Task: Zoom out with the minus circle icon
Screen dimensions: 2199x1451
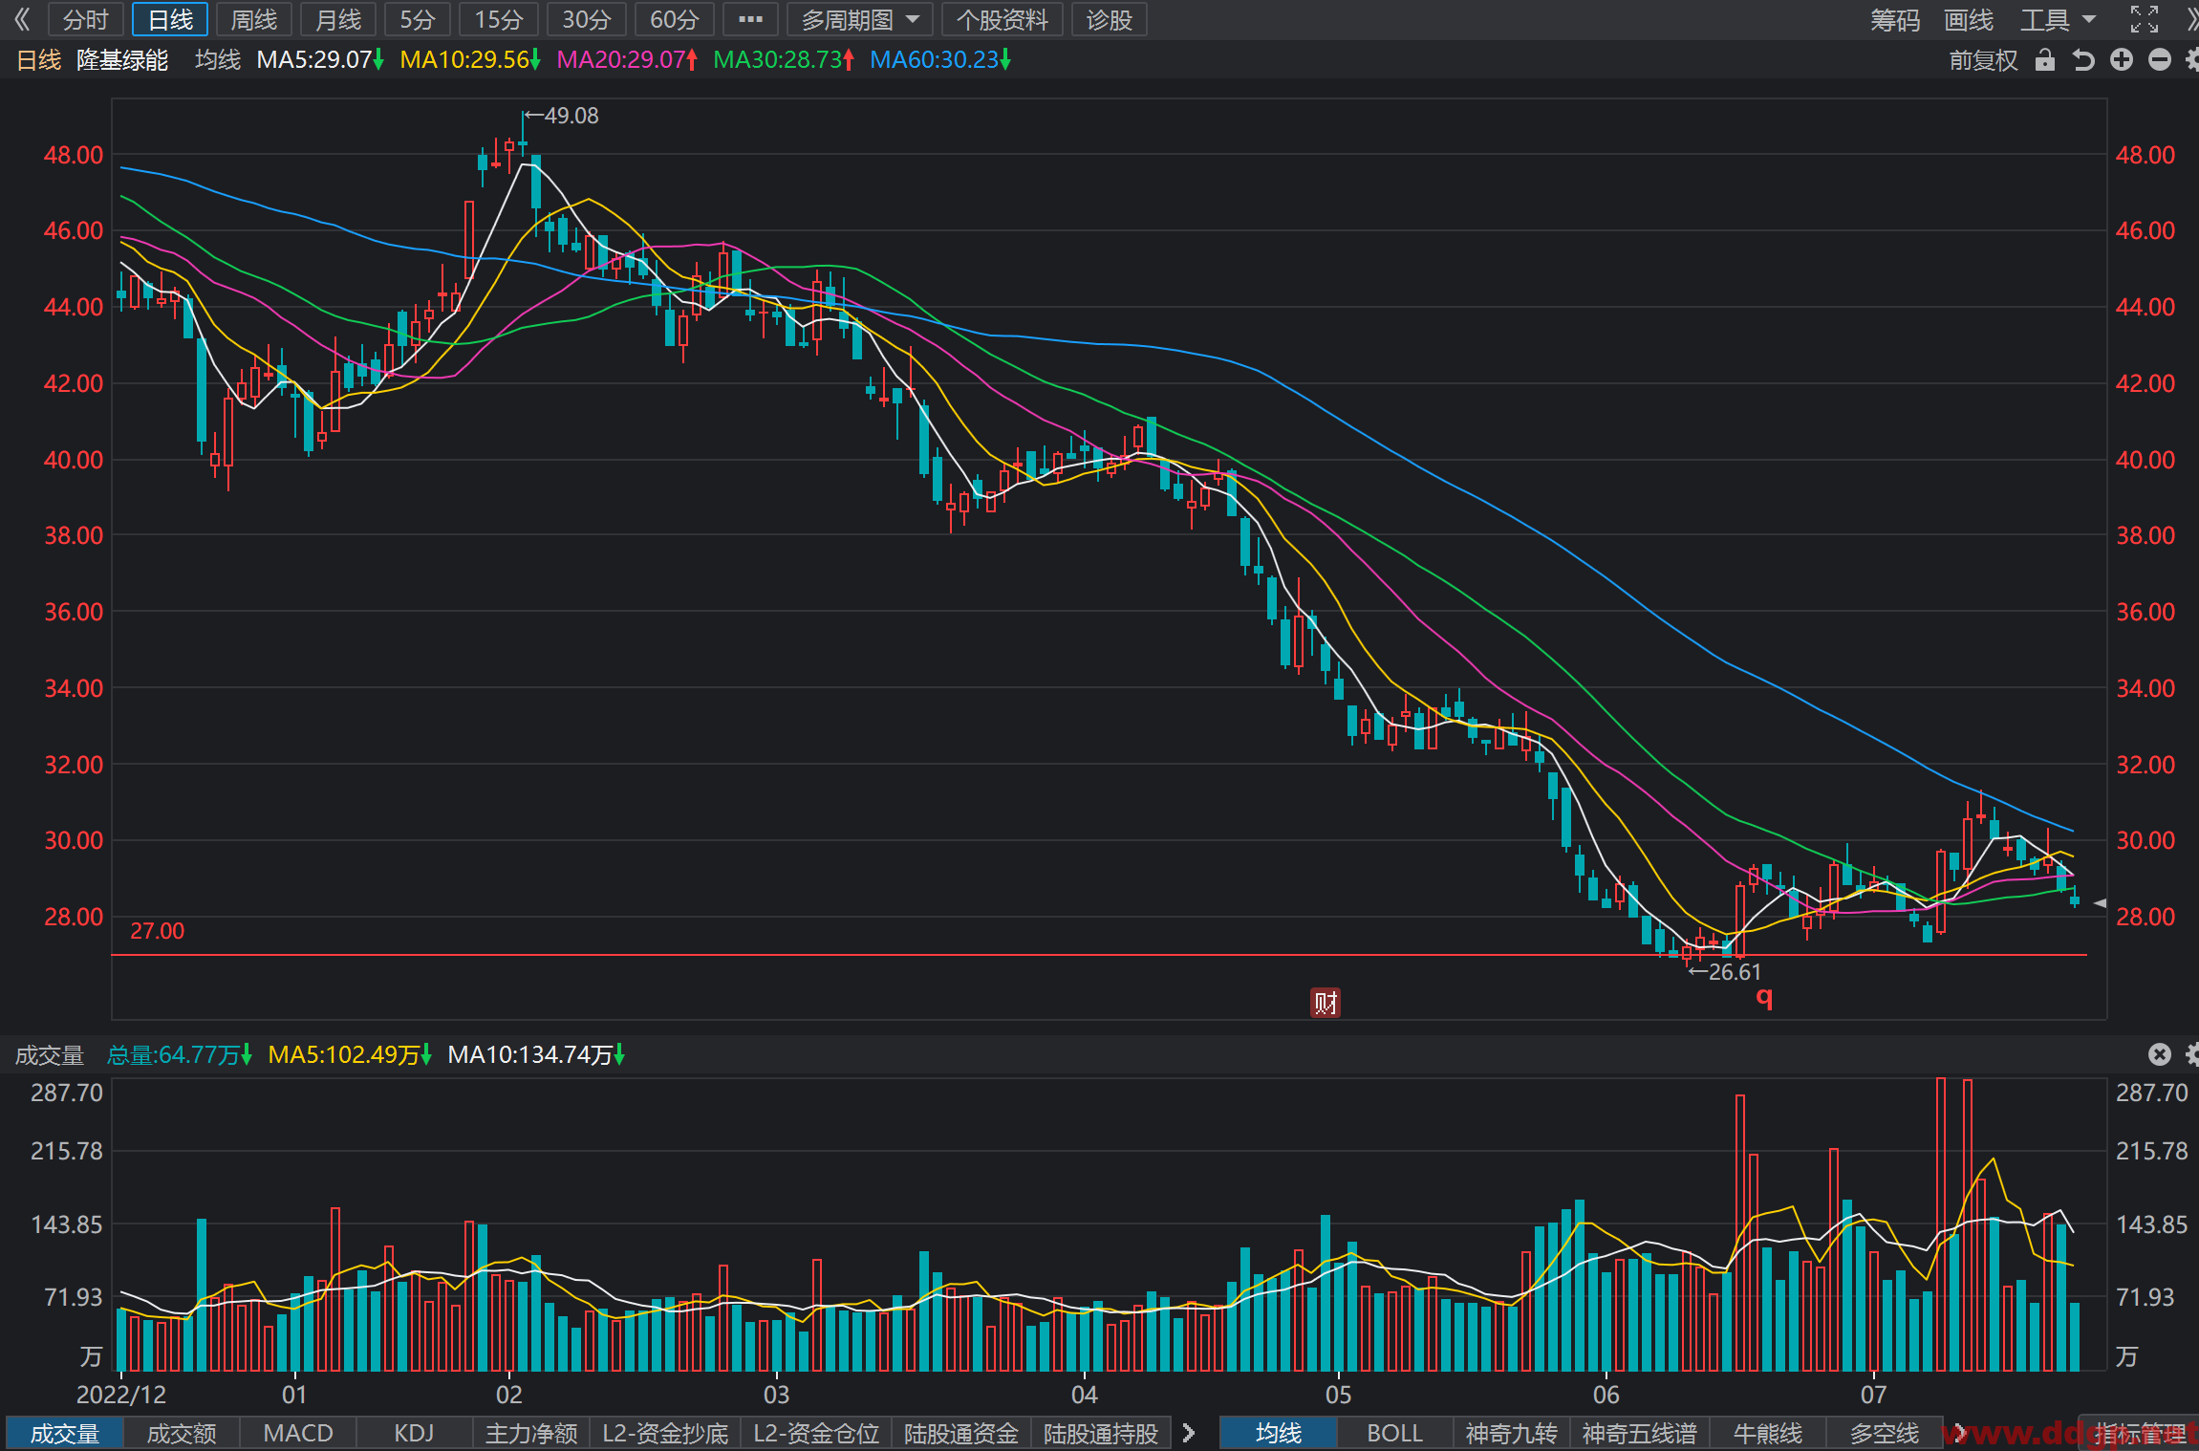Action: (x=2160, y=60)
